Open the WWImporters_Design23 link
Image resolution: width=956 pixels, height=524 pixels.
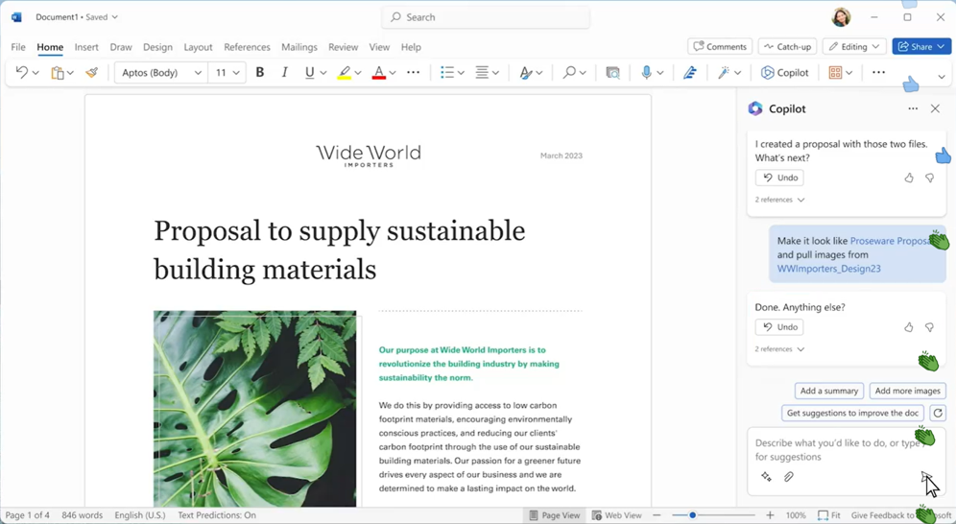828,269
